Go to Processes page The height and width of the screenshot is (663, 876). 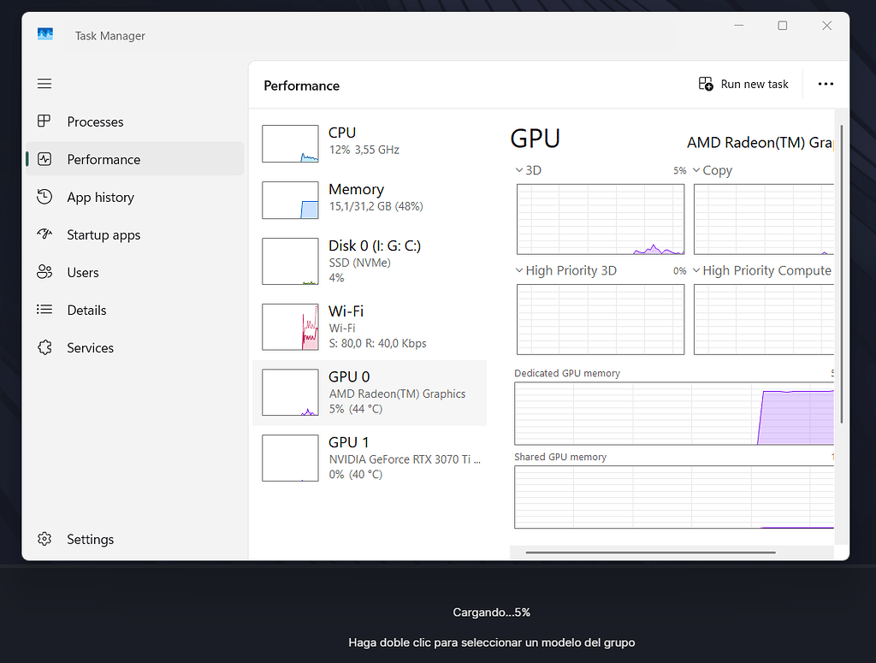pyautogui.click(x=134, y=121)
